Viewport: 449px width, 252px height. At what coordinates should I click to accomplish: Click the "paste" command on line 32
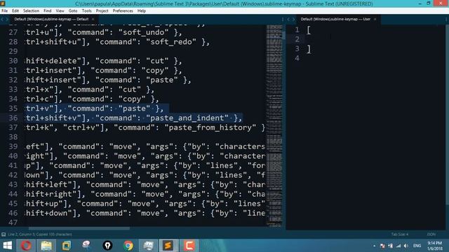[x=162, y=80]
